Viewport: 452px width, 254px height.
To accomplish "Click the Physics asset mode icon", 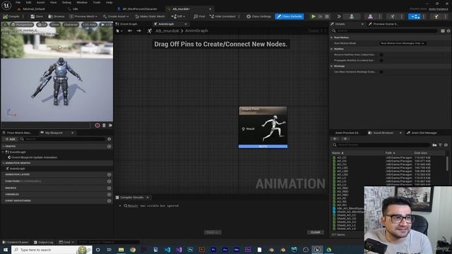I will [436, 16].
